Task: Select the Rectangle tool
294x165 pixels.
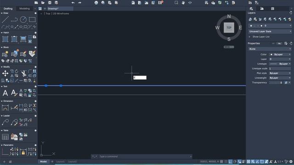Action: 32,19
